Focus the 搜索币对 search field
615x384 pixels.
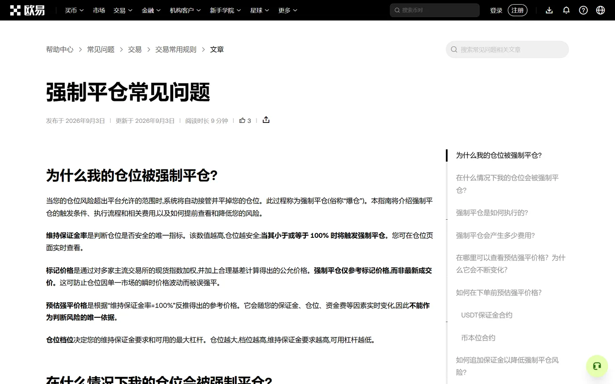click(434, 10)
